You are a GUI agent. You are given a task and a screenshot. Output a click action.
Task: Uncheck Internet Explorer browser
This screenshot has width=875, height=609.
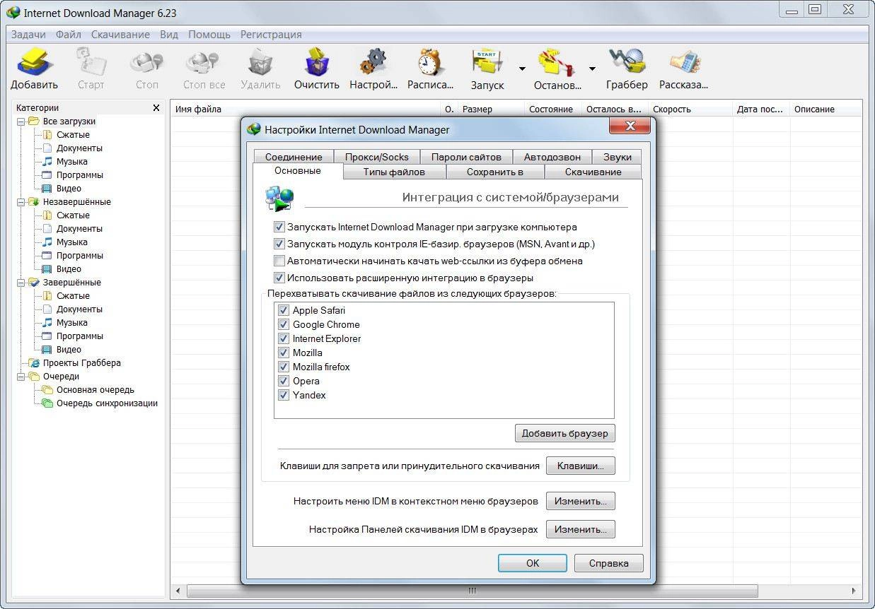[284, 339]
